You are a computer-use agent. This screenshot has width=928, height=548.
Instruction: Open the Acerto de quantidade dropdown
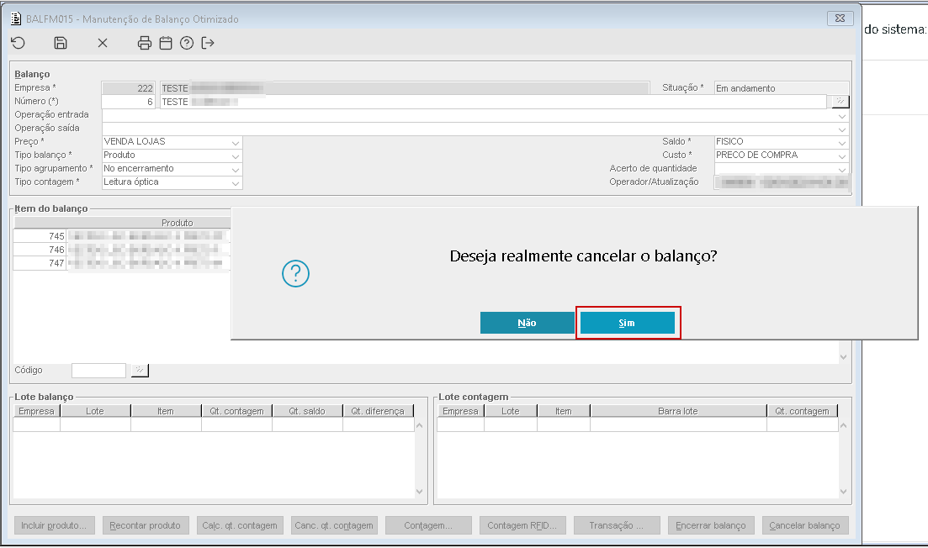(x=842, y=170)
